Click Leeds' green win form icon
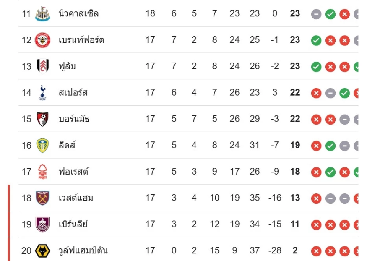380x261 pixels. click(x=330, y=146)
